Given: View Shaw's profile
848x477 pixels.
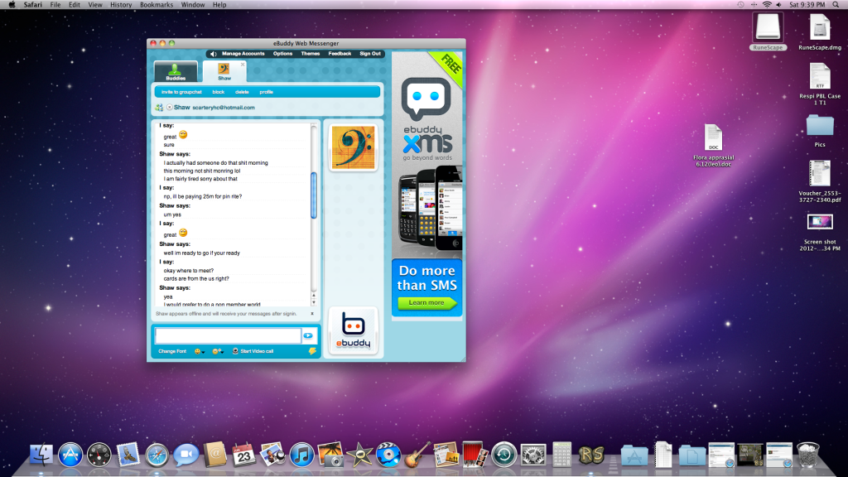Looking at the screenshot, I should pos(266,92).
